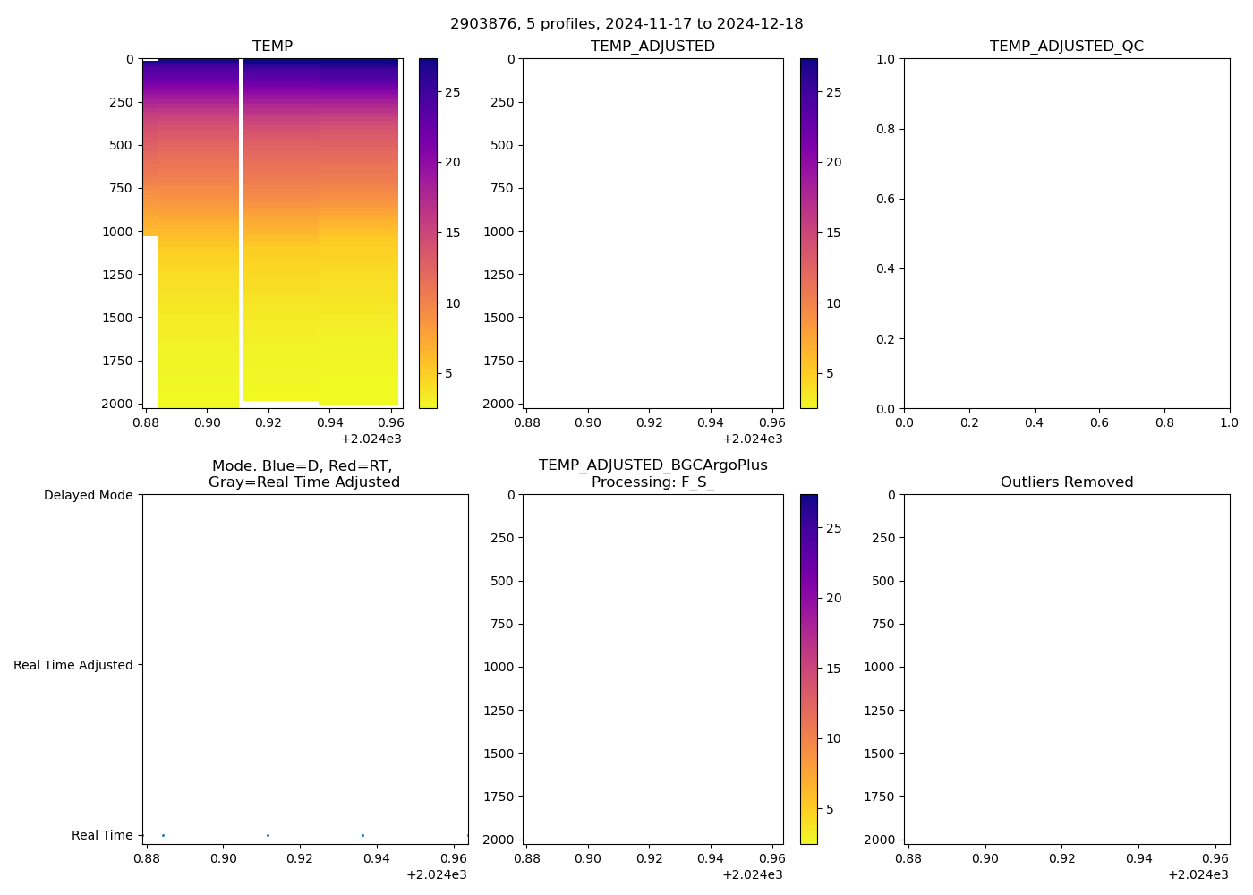Click the 'Real Time' y-axis label
The width and height of the screenshot is (1253, 895).
102,836
